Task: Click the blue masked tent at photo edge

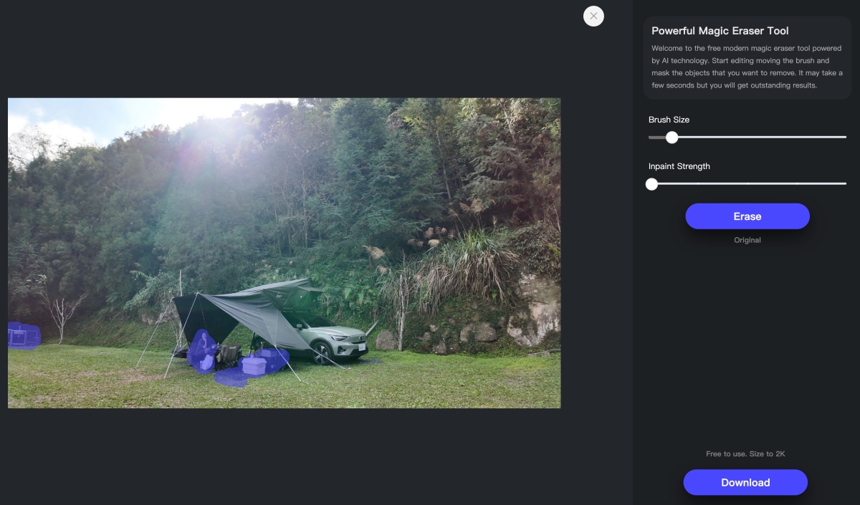Action: [x=23, y=335]
